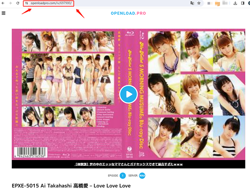The height and width of the screenshot is (192, 250).
Task: Reload the page with the refresh icon
Action: tap(18, 3)
